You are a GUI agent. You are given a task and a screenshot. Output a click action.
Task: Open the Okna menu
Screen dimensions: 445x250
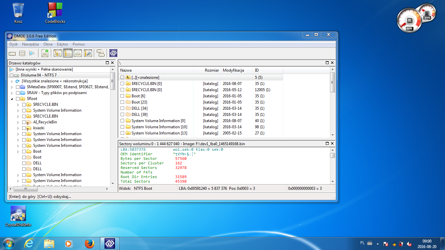48,44
